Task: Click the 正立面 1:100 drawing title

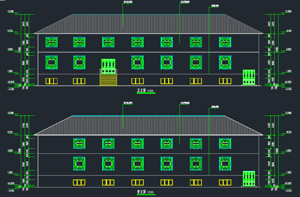Action: pos(146,91)
